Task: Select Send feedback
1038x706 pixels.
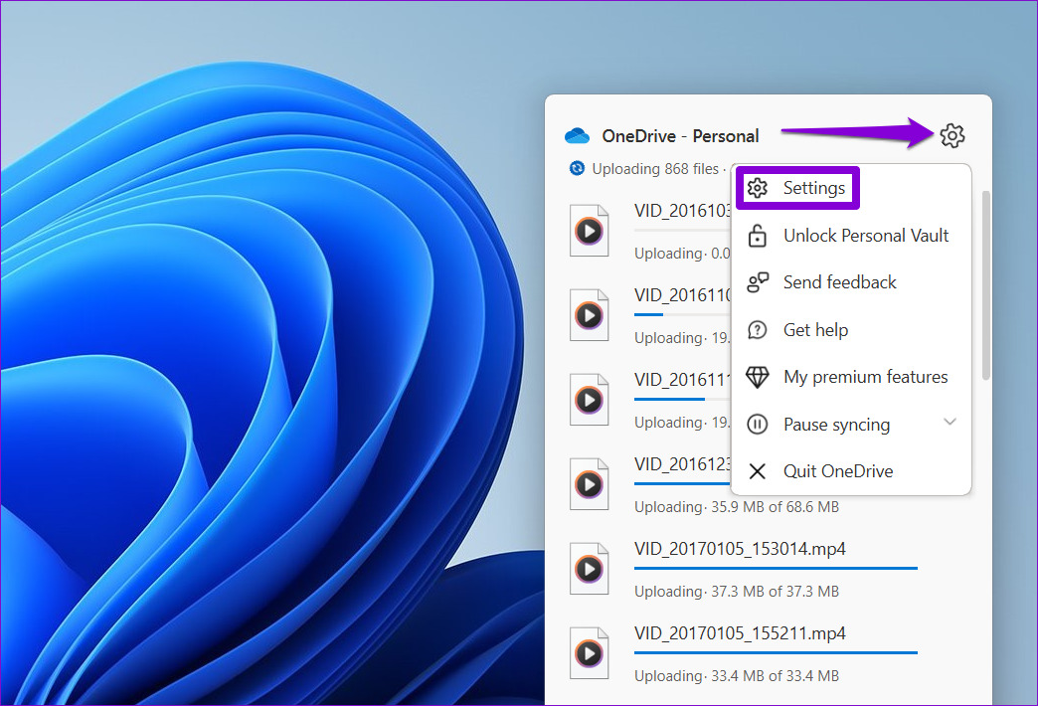Action: tap(840, 282)
